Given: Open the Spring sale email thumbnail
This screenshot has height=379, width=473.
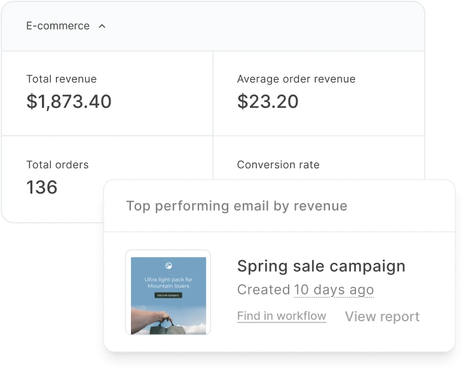Looking at the screenshot, I should click(x=168, y=293).
